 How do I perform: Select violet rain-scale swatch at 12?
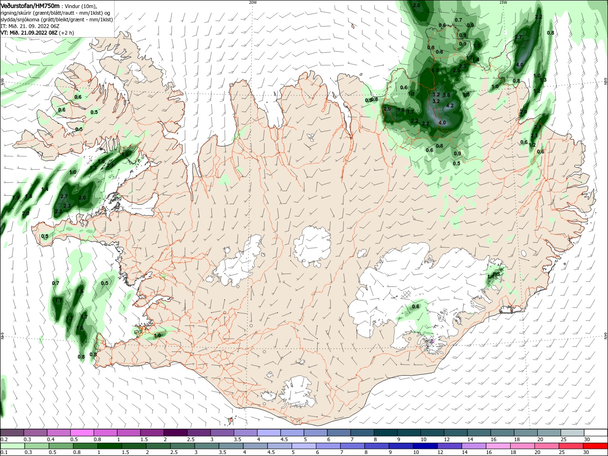449,446
